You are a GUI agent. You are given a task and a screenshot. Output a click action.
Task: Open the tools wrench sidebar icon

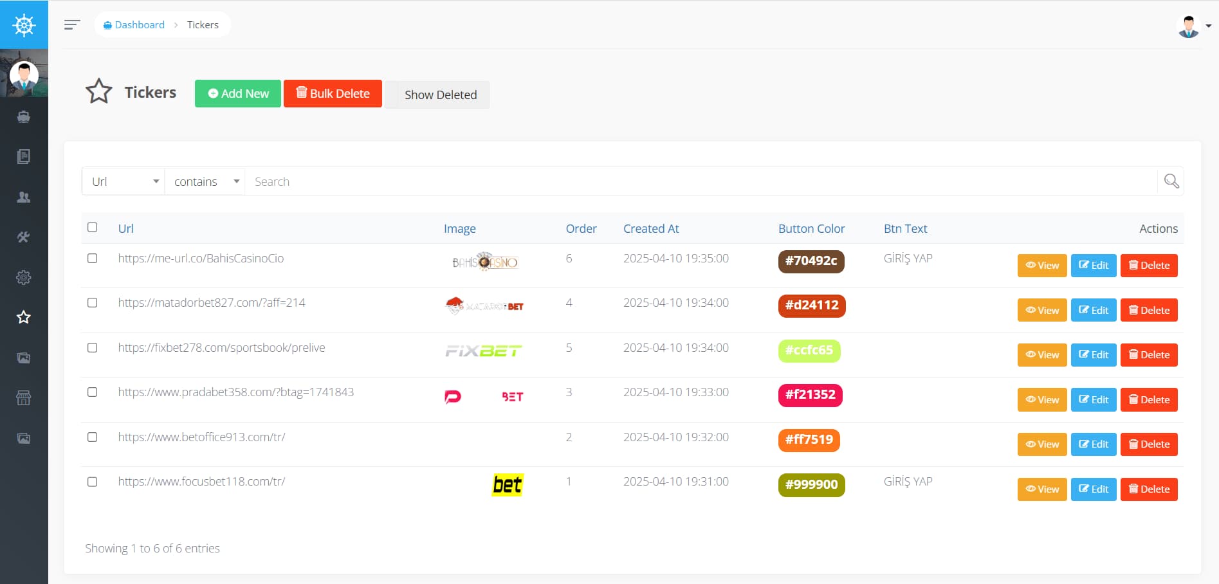[x=24, y=237]
